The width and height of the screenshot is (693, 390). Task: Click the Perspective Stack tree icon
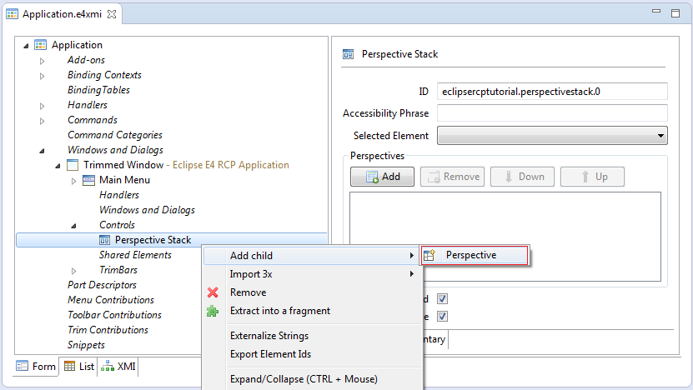tap(104, 240)
